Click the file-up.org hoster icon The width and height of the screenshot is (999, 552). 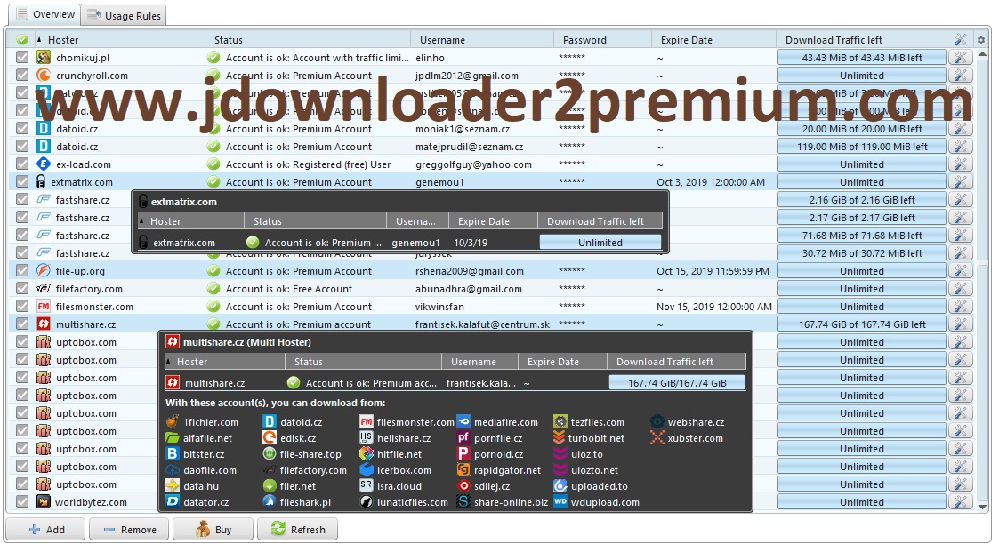point(44,270)
